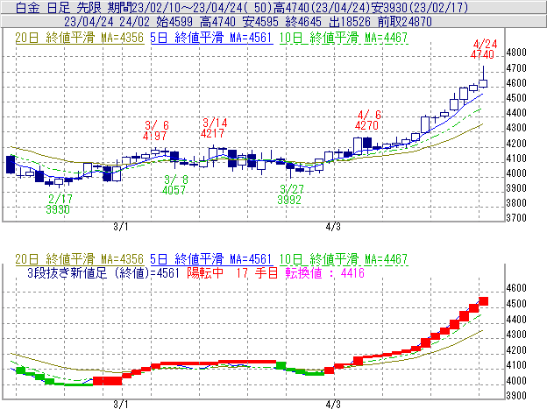Image resolution: width=547 pixels, height=416 pixels.
Task: Click the 4/3 date label on upper chart
Action: click(333, 227)
